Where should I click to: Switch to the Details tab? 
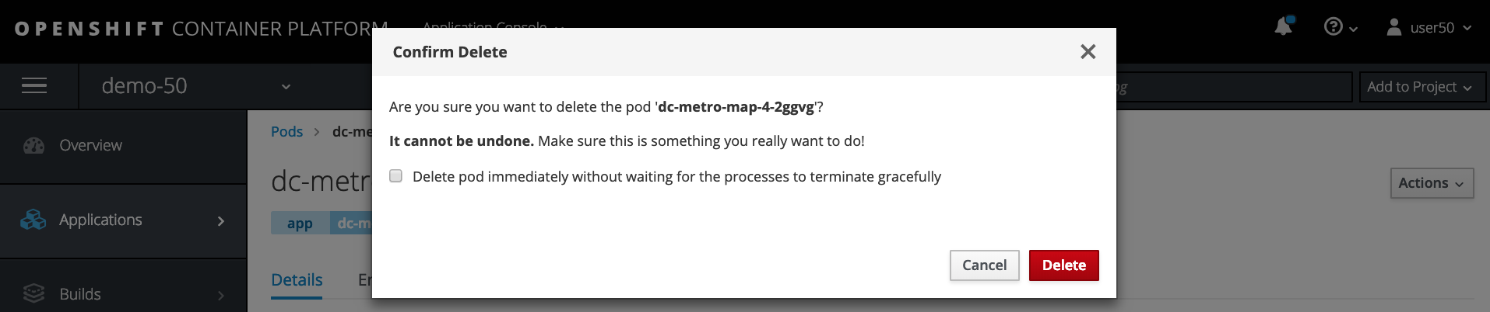297,280
